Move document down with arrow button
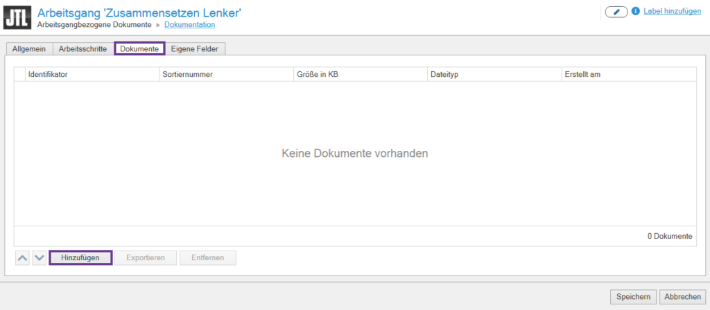Screen dimensions: 710x310 (x=40, y=258)
